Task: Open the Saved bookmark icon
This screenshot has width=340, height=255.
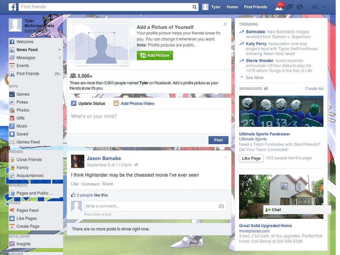Action: (x=12, y=134)
